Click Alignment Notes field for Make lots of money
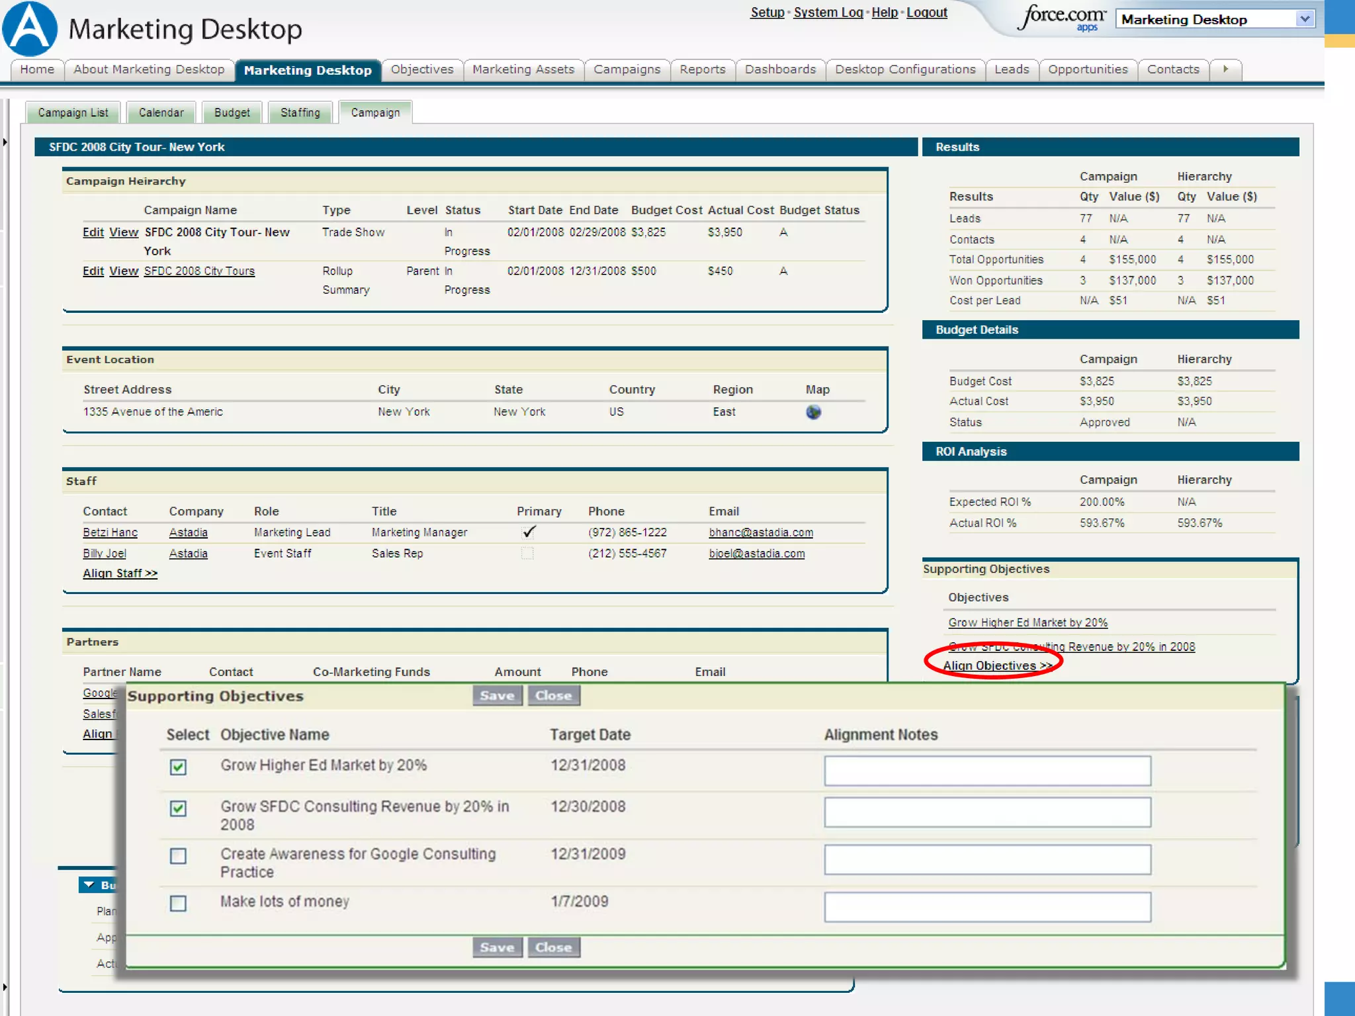The height and width of the screenshot is (1016, 1355). click(987, 907)
